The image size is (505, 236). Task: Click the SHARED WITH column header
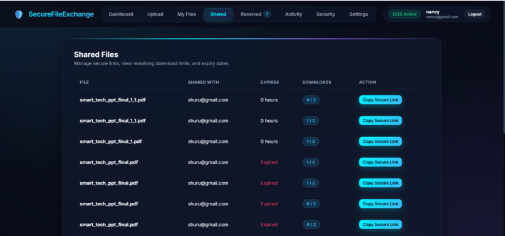coord(204,82)
